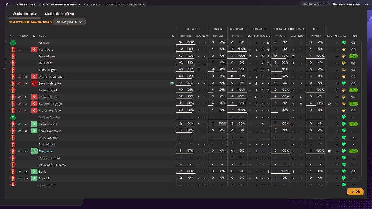
Task: Click Alisson's green goalkeeper shirt icon
Action: point(13,43)
